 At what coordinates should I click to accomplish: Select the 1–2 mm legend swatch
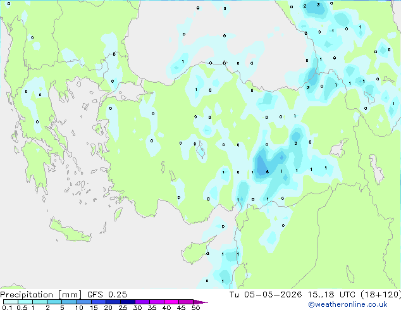point(40,302)
